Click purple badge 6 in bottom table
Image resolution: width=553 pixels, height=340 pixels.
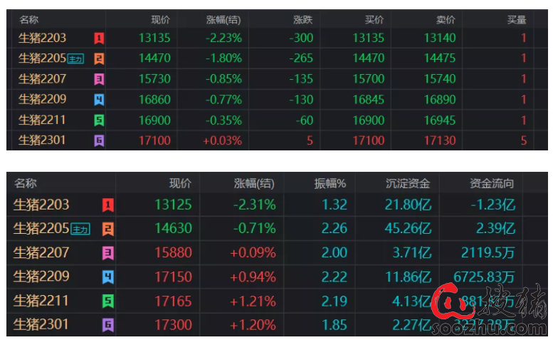[x=108, y=325]
